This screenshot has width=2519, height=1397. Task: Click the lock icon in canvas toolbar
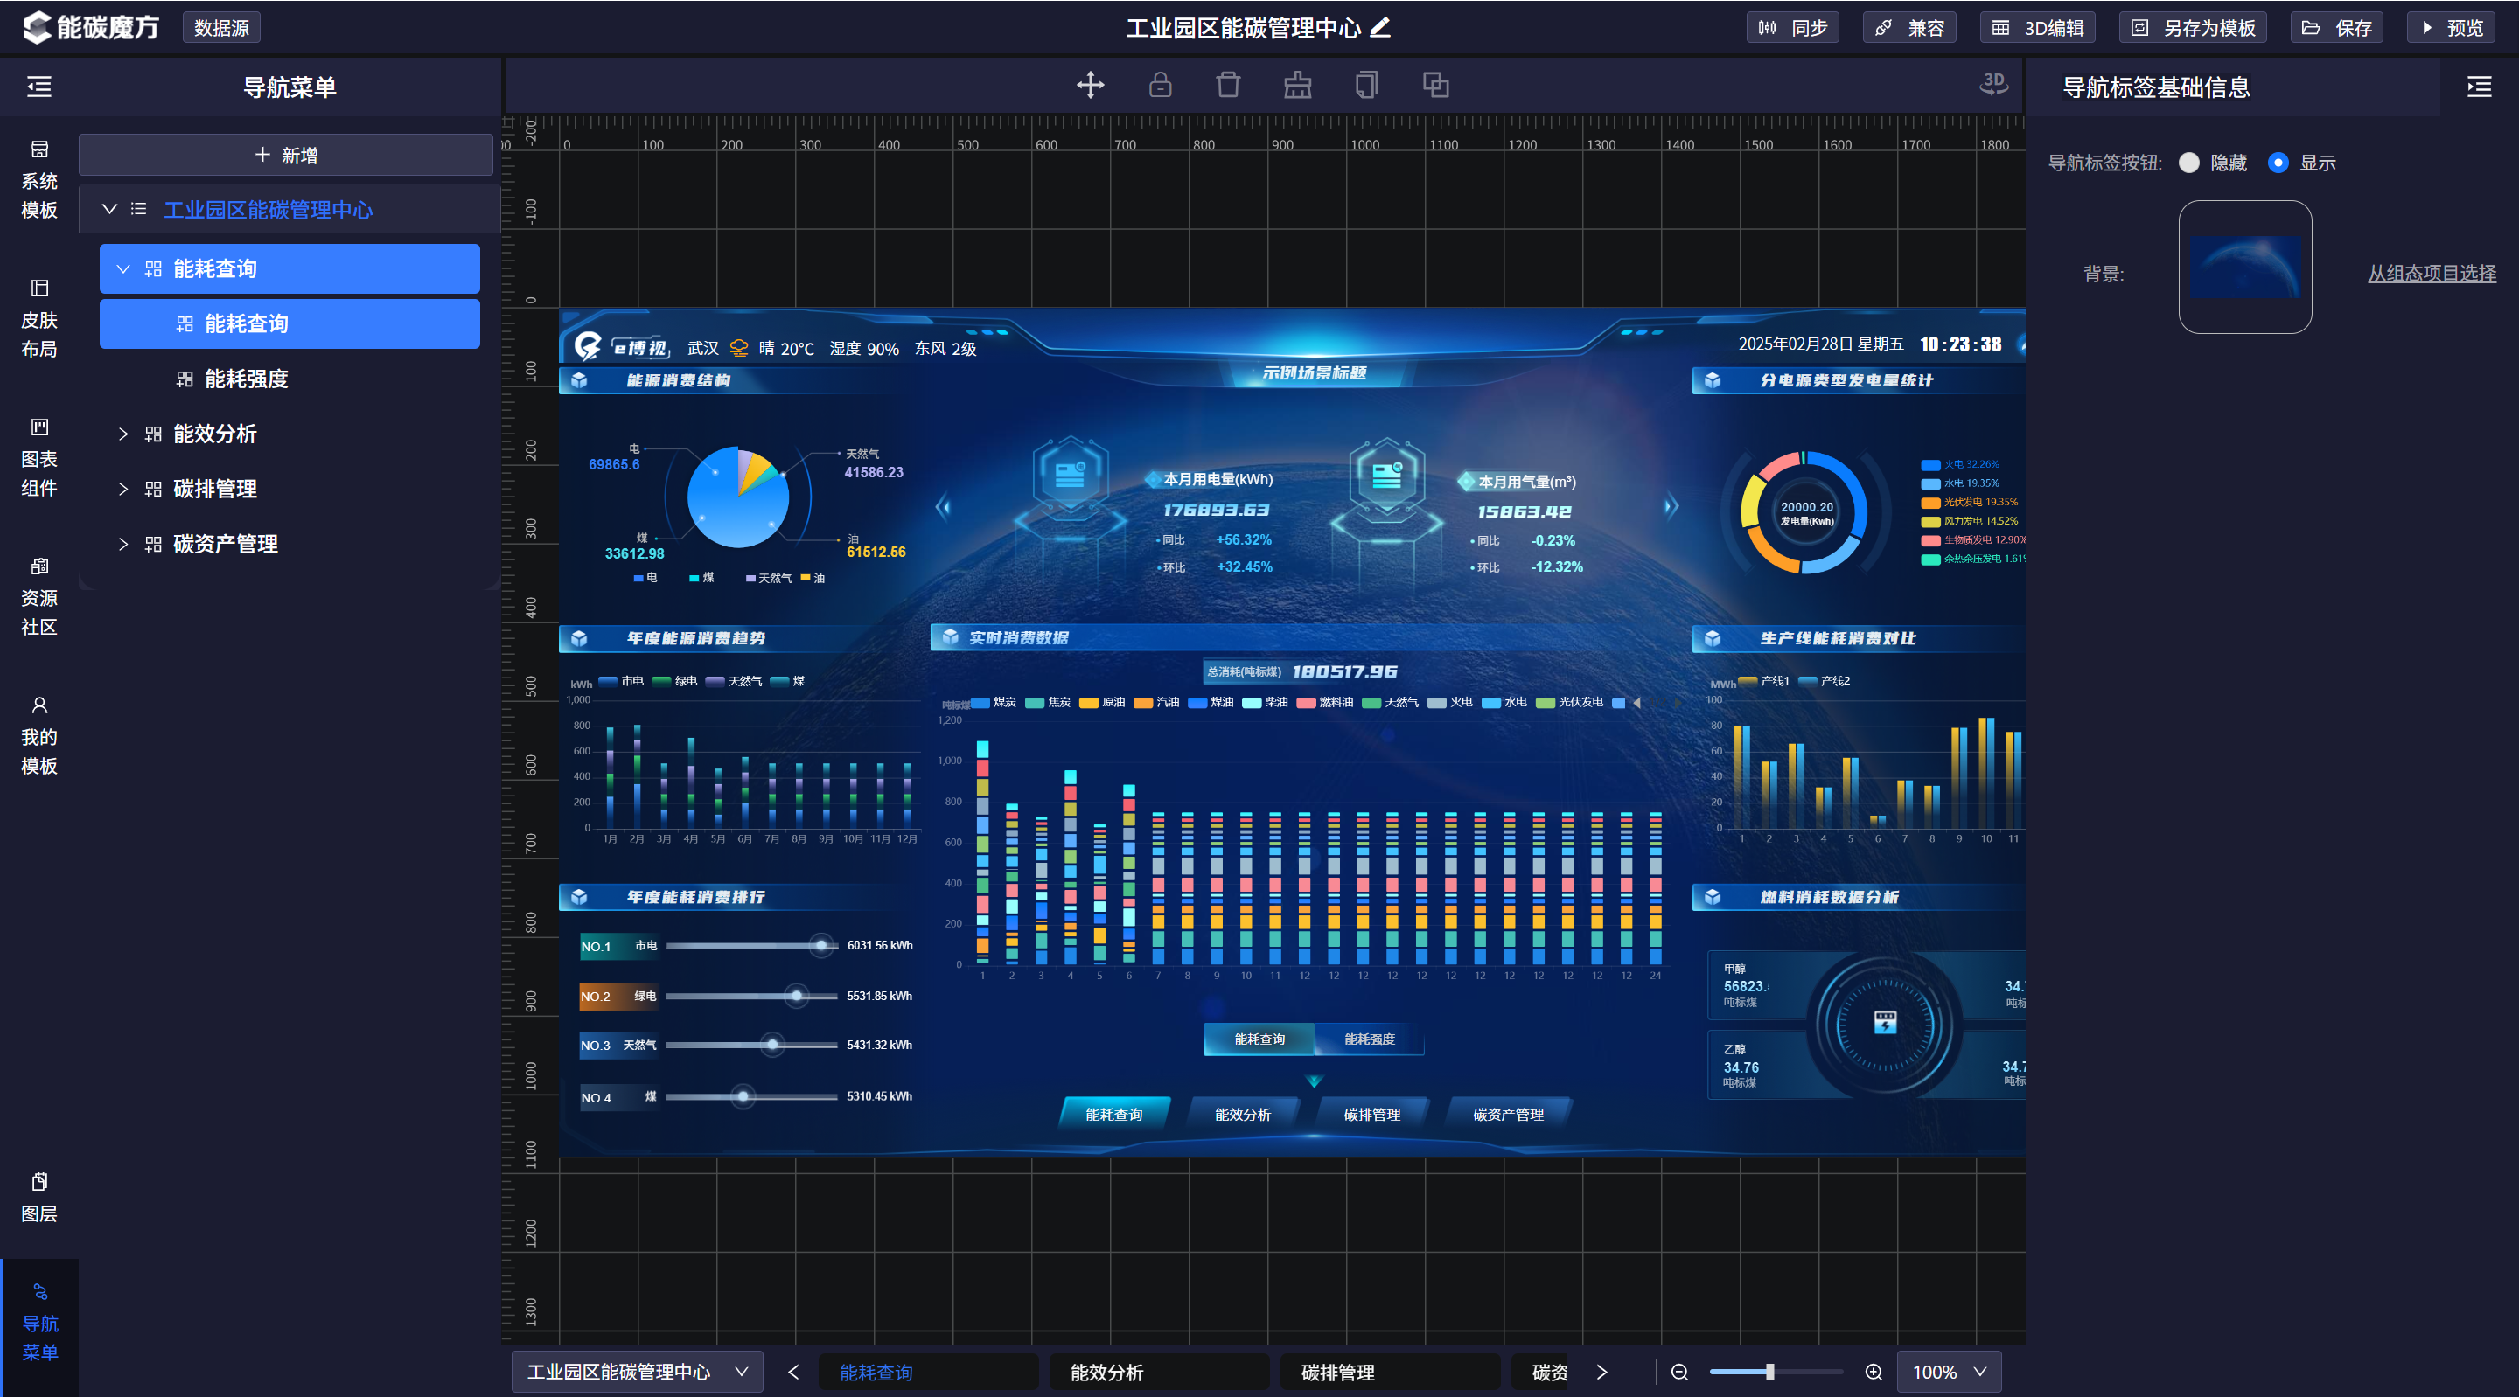[1160, 85]
